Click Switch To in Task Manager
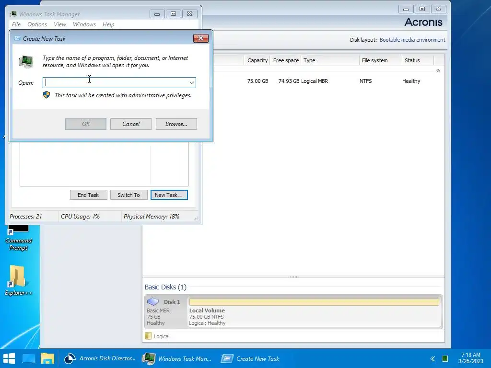The width and height of the screenshot is (491, 368). click(129, 195)
